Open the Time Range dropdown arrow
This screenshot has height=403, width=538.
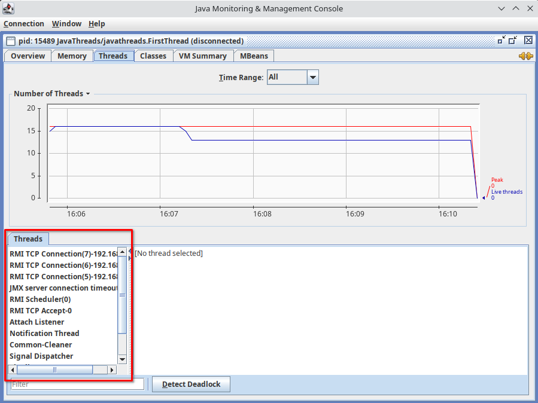coord(312,77)
